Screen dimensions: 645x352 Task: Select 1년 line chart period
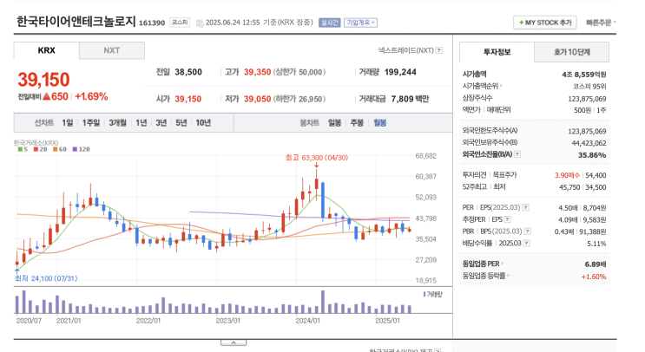(142, 123)
